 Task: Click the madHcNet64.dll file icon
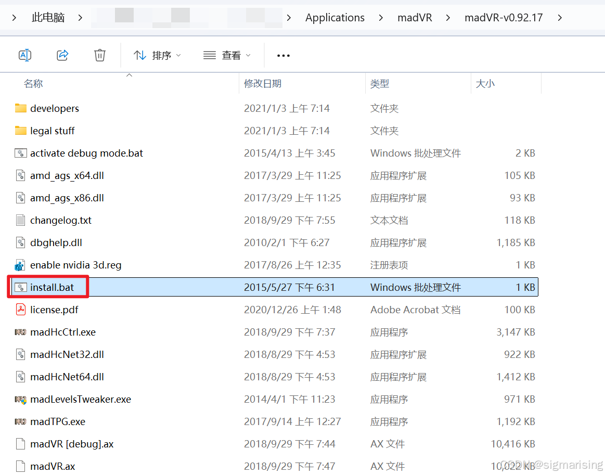[x=20, y=377]
